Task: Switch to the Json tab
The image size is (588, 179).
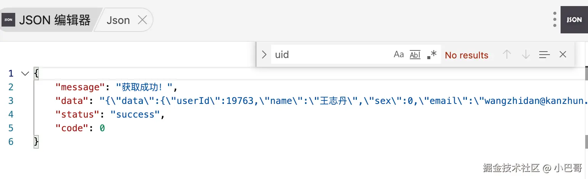Action: point(118,20)
